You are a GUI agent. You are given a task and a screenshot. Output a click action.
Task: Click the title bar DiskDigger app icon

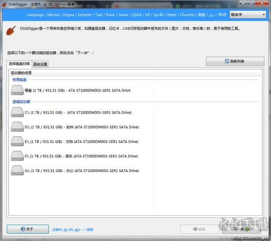5,4
